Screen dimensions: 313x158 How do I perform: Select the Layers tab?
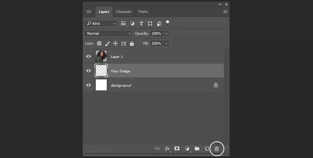pyautogui.click(x=104, y=11)
